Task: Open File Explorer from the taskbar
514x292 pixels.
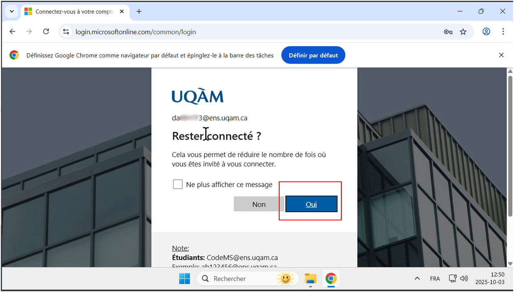Action: click(x=310, y=278)
